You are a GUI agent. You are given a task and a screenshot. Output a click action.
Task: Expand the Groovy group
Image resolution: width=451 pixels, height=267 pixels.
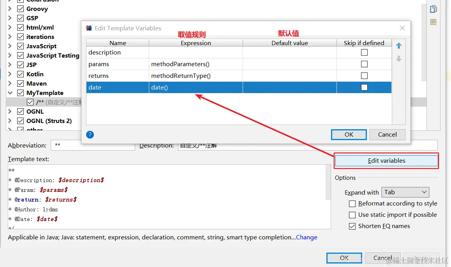[10, 9]
